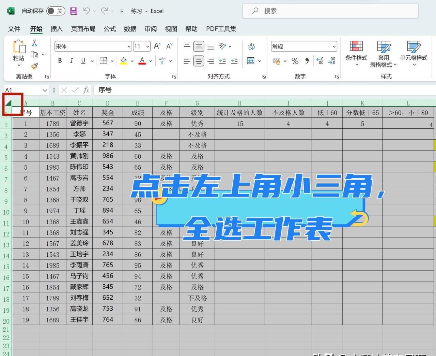Click the Paste clipboard icon
This screenshot has width=436, height=356.
pyautogui.click(x=19, y=47)
